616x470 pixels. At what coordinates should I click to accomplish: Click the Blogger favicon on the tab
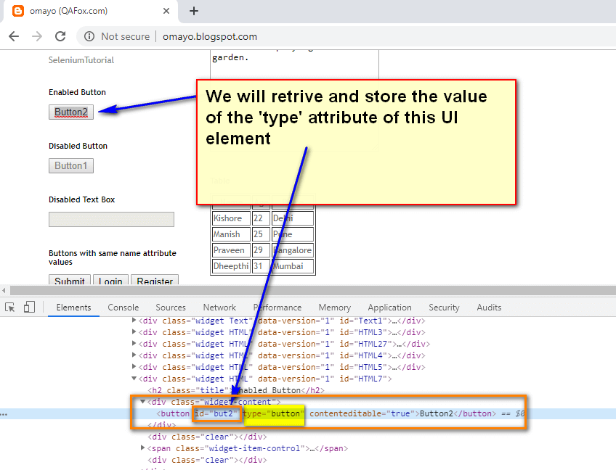click(18, 11)
